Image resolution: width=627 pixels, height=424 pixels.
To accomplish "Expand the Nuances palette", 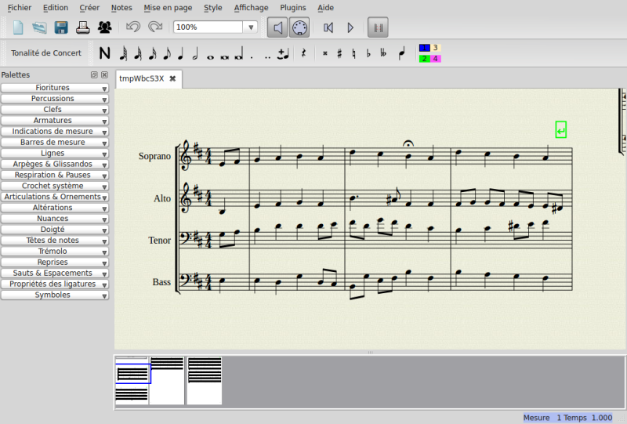I will pyautogui.click(x=54, y=219).
